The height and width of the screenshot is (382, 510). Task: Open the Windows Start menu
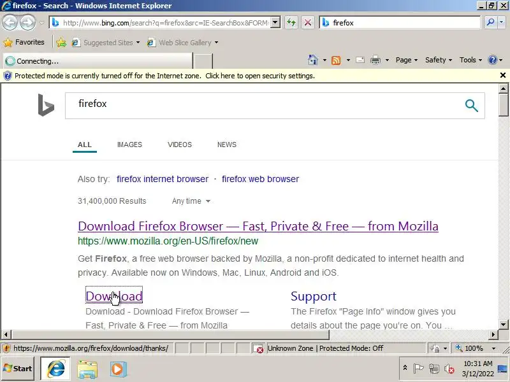[18, 369]
